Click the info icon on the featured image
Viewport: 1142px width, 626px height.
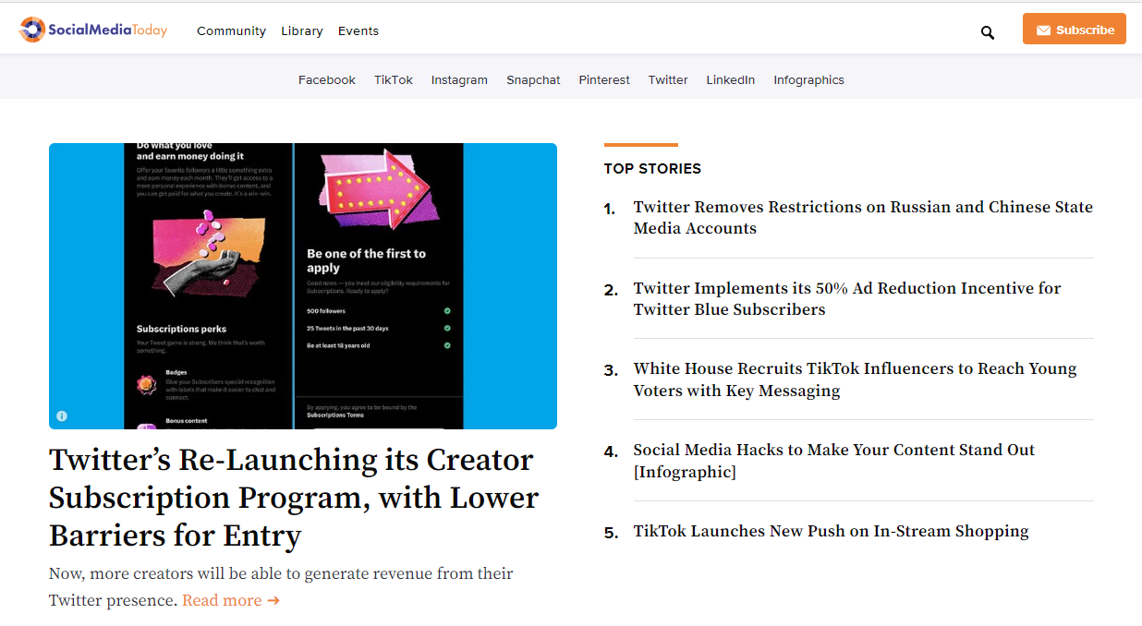(x=62, y=415)
